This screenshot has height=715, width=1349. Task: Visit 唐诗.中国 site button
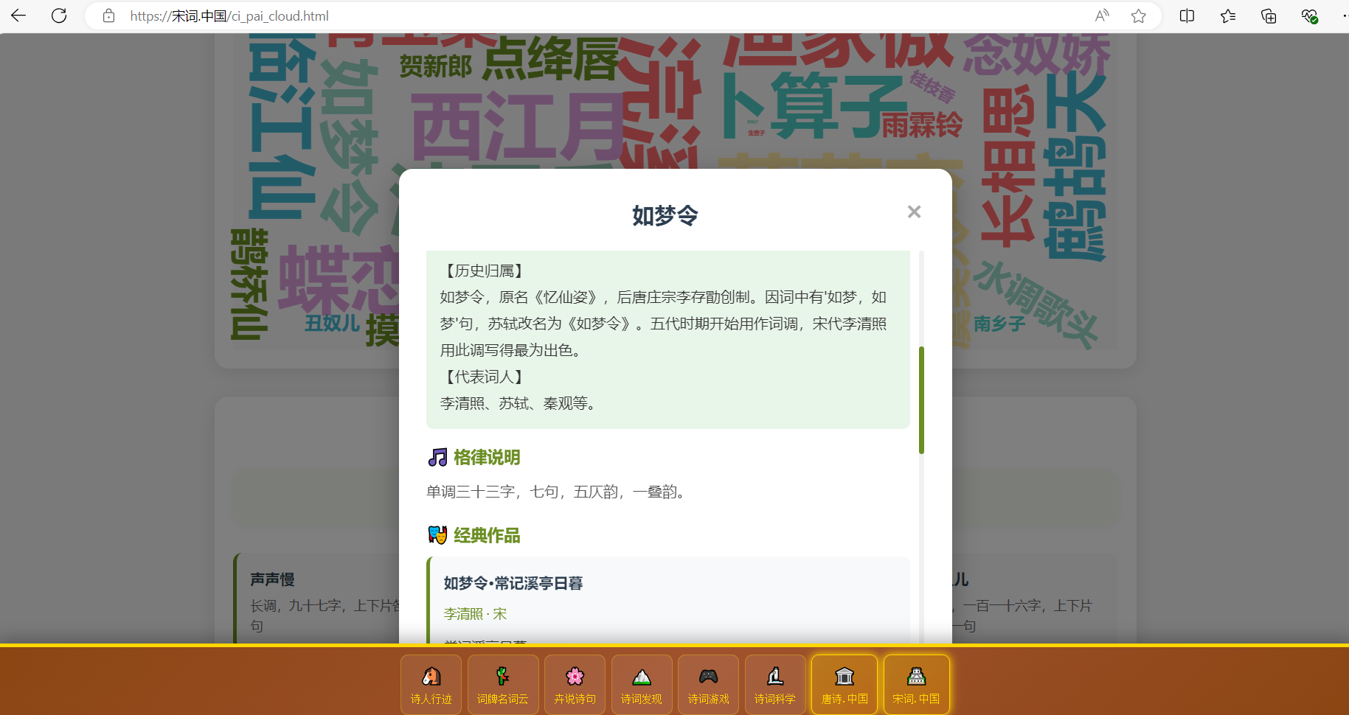coord(844,684)
